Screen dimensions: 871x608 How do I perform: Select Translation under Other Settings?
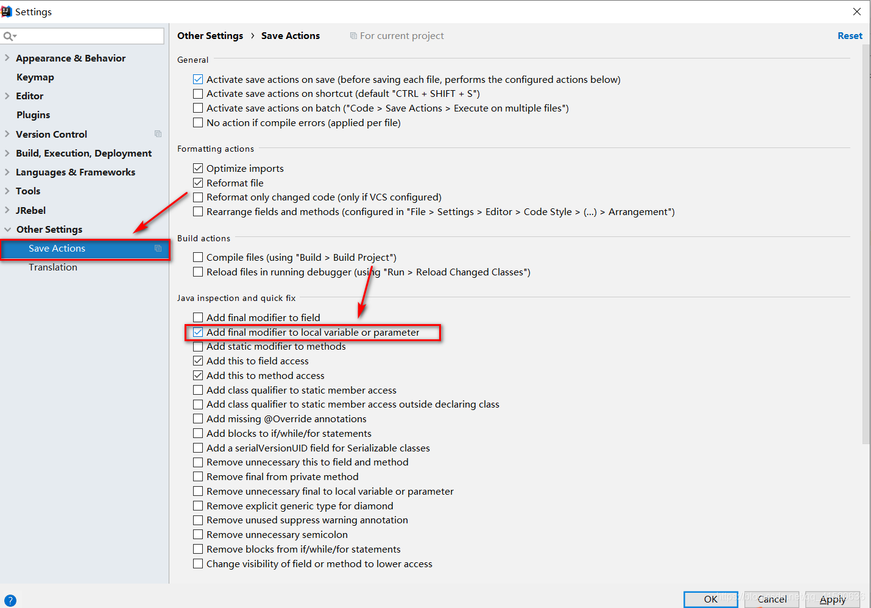point(53,267)
